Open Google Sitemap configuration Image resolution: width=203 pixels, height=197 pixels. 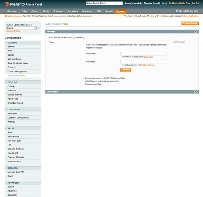click(23, 95)
